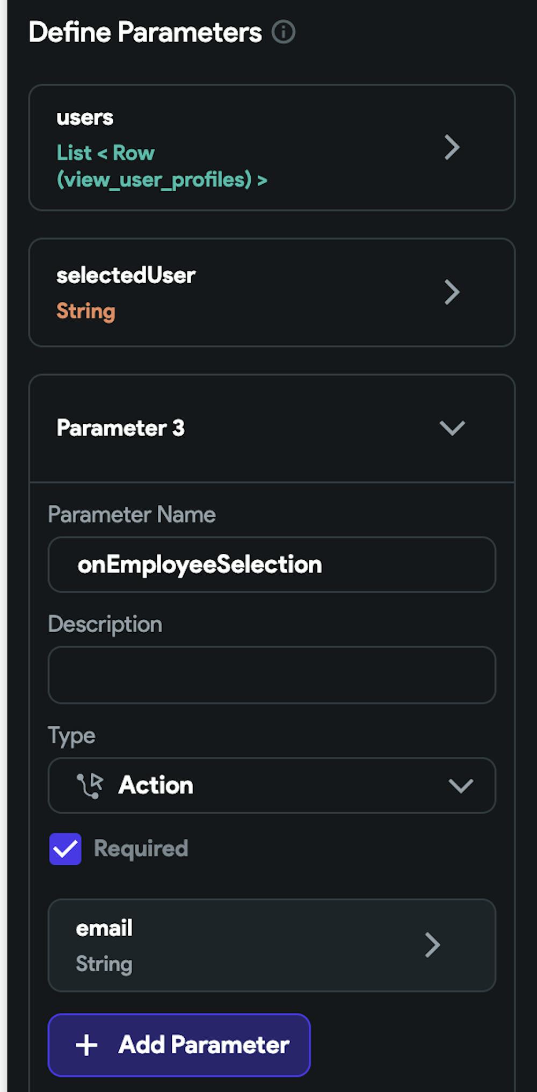This screenshot has height=1092, width=537.
Task: Click the Action type branch icon
Action: 90,785
